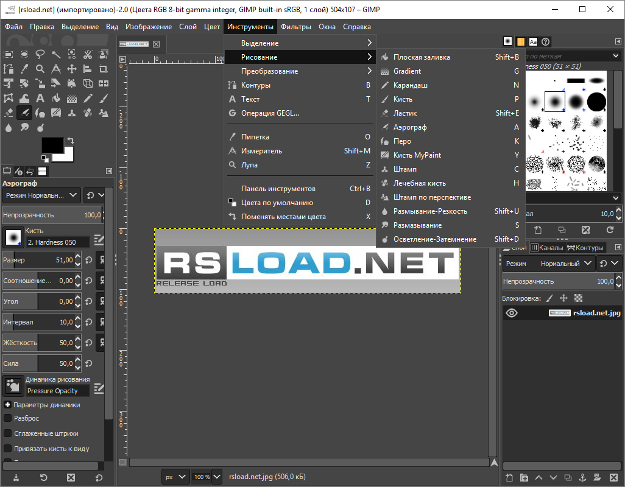Enable the Сглаженные штрихи checkbox
Screen dimensions: 625x487
[7, 433]
